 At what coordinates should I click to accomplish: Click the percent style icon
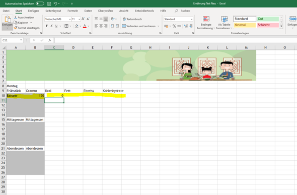[174, 26]
